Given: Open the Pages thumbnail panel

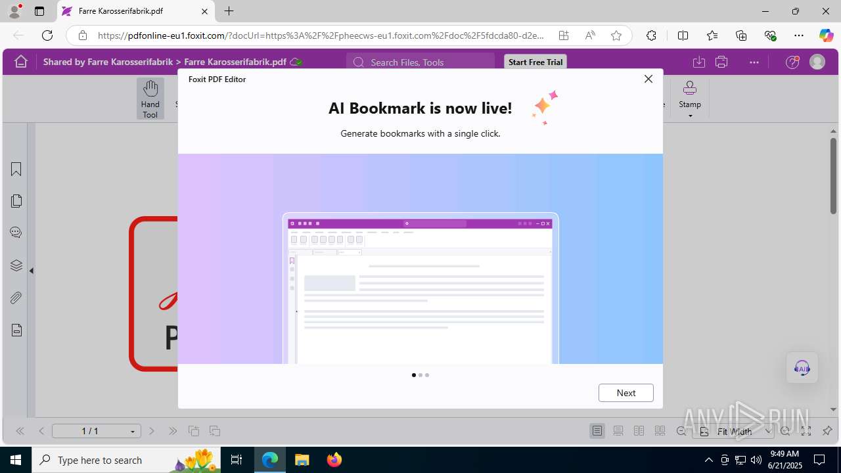Looking at the screenshot, I should click(16, 201).
